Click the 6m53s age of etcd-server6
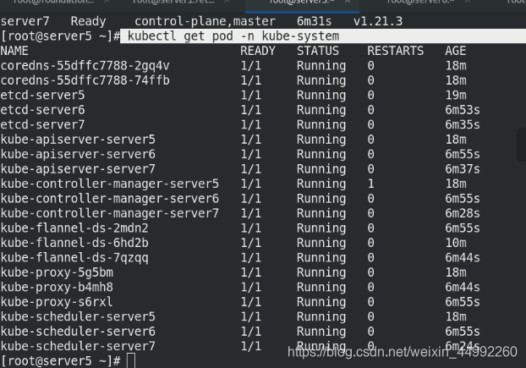This screenshot has width=526, height=368. tap(463, 110)
